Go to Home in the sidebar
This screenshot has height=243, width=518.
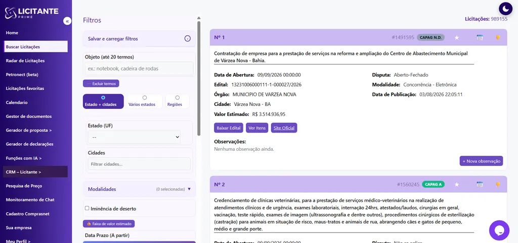pos(12,33)
